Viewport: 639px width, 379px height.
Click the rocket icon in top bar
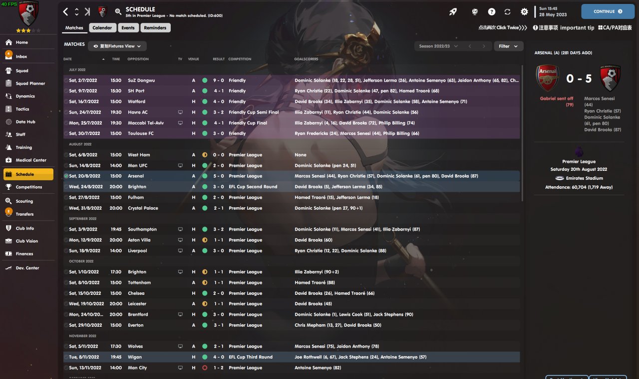pos(453,11)
